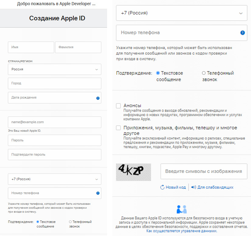Image resolution: width=251 pixels, height=236 pixels.
Task: Select right large Текстовое сообщение radio option
Action: (x=158, y=73)
